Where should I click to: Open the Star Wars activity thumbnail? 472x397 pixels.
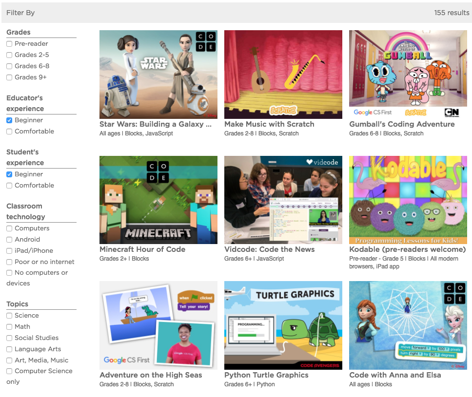[158, 75]
